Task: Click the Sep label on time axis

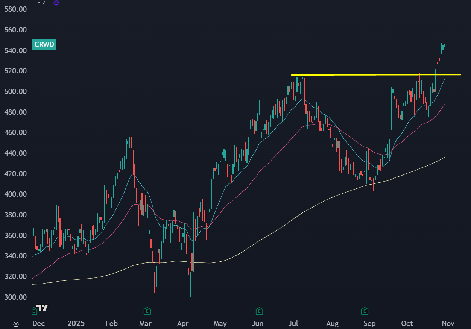Action: 370,324
